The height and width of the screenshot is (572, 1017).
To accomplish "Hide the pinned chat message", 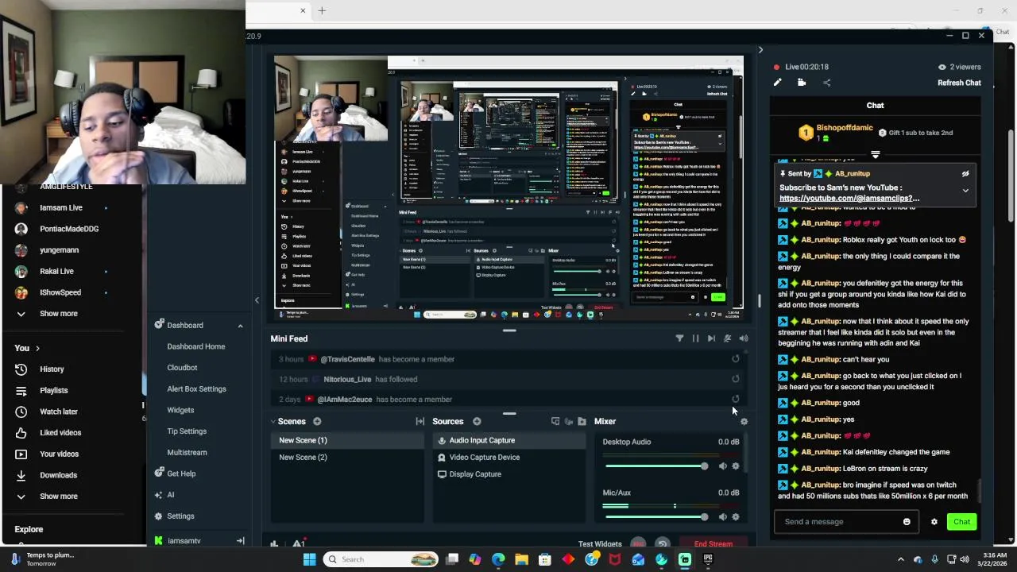I will pos(965,174).
